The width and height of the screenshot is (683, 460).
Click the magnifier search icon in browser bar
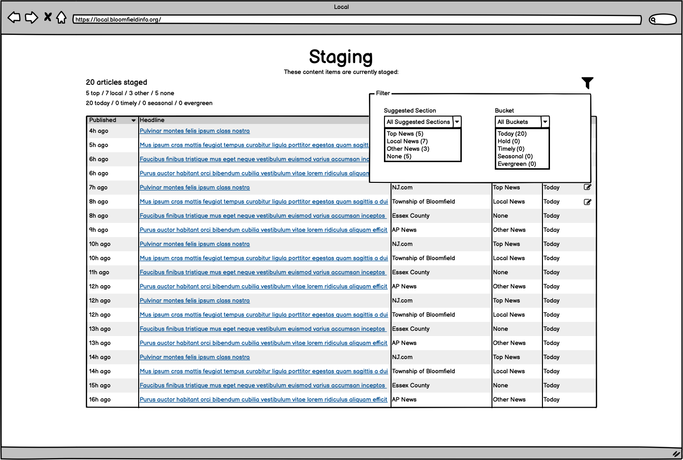coord(654,20)
